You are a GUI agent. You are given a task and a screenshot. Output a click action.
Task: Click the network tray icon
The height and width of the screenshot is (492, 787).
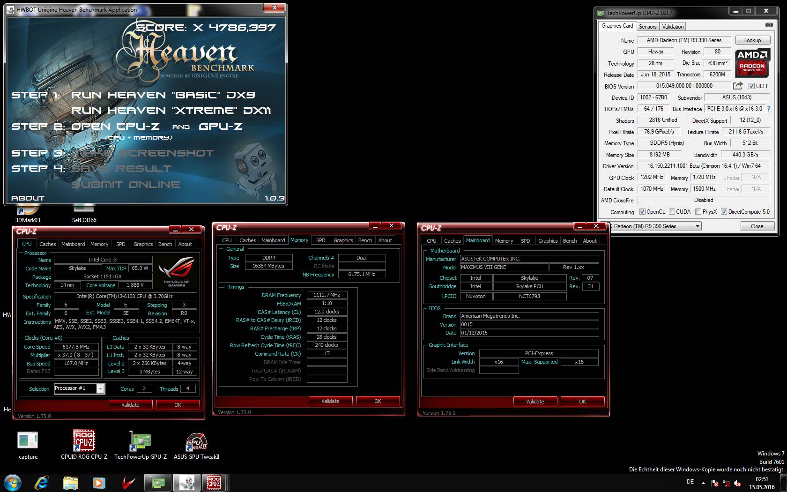[x=726, y=483]
